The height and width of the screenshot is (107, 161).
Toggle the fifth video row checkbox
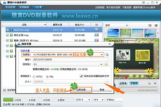coord(7,51)
